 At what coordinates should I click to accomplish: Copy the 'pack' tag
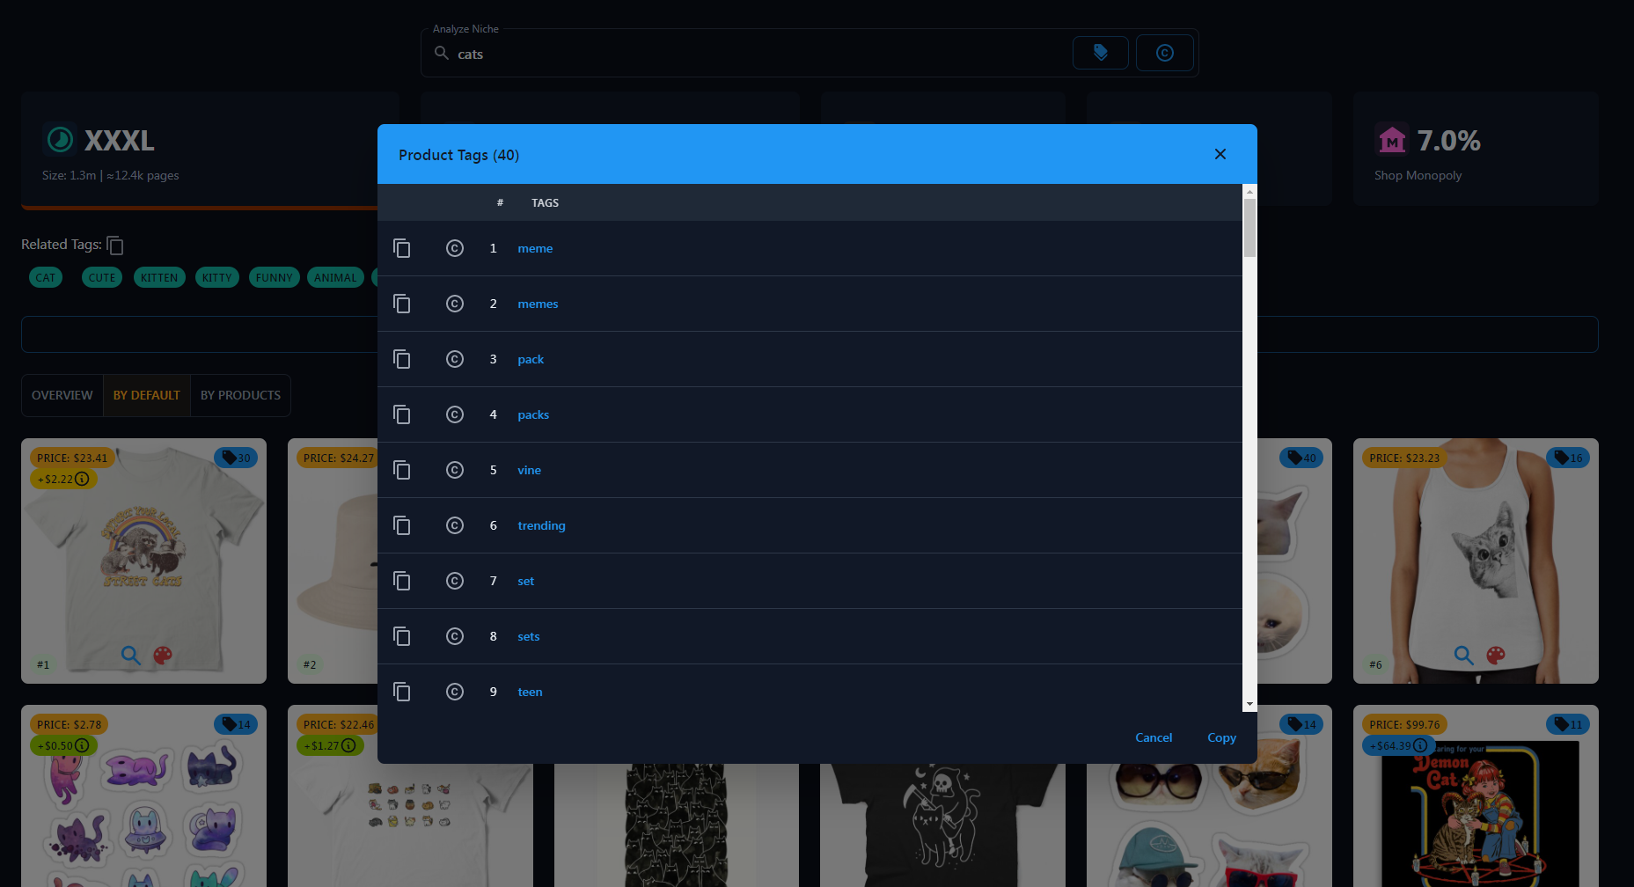pos(402,359)
